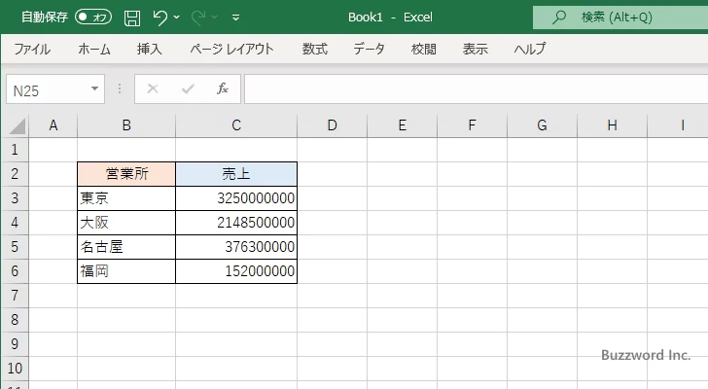The height and width of the screenshot is (389, 708).
Task: Select column E header
Action: click(x=402, y=125)
